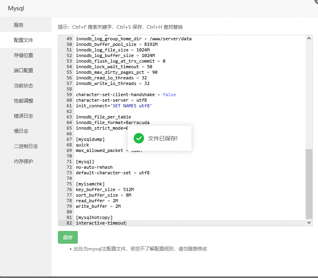Click the default-character-set = utf8 line
This screenshot has height=278, width=318.
113,173
